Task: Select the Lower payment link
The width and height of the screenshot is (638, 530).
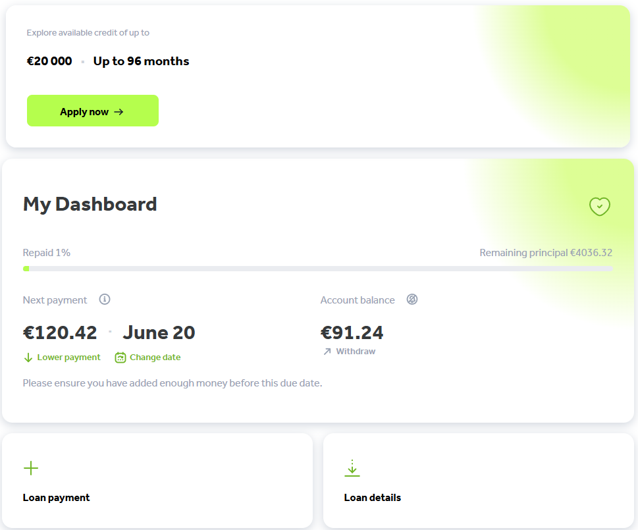Action: click(x=68, y=358)
